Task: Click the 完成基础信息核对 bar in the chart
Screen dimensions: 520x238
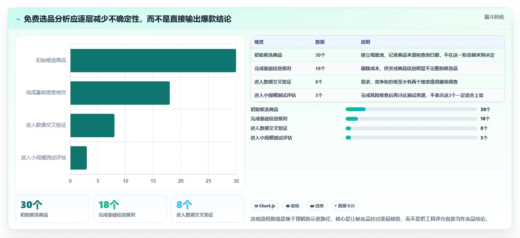Action: [x=120, y=93]
